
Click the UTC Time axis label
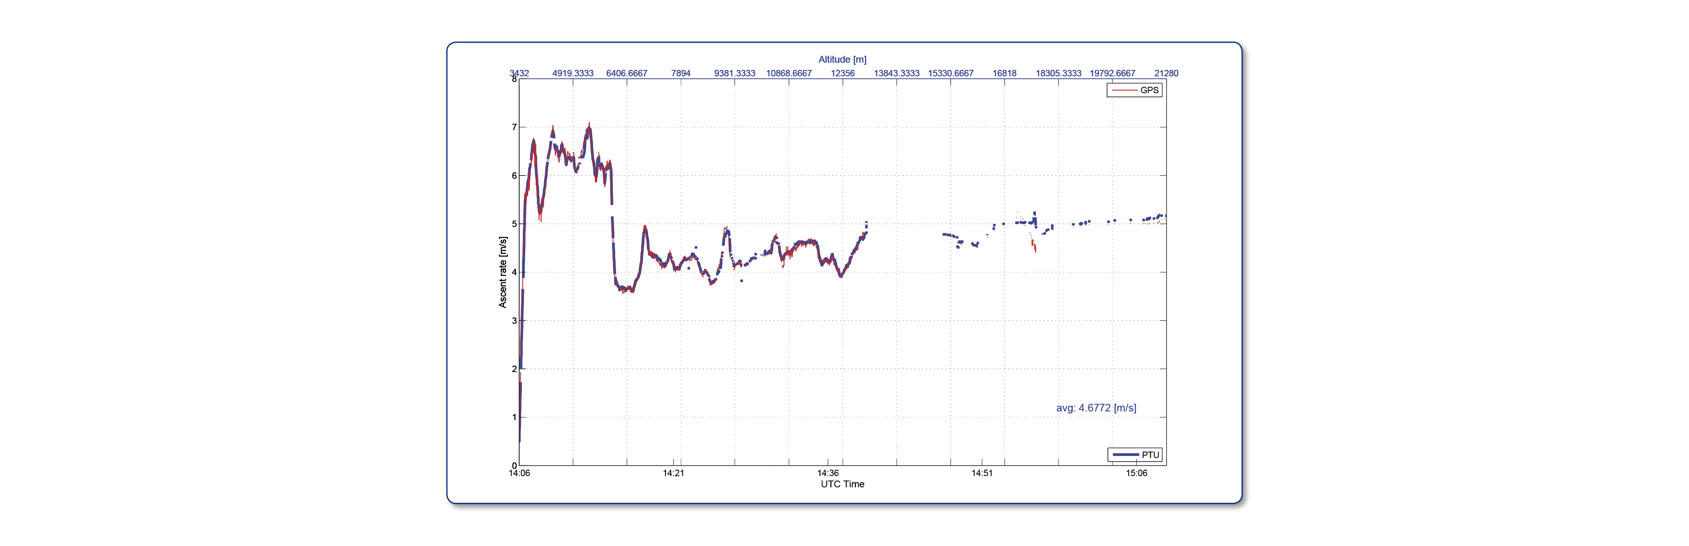842,485
